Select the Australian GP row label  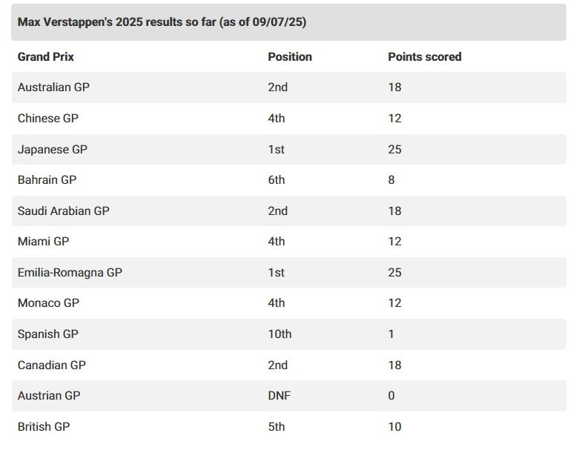(x=53, y=87)
